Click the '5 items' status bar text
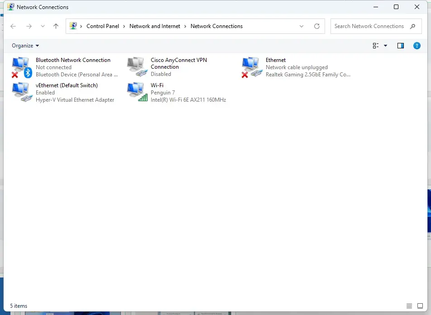Screen dimensions: 431x315 (x=19, y=306)
